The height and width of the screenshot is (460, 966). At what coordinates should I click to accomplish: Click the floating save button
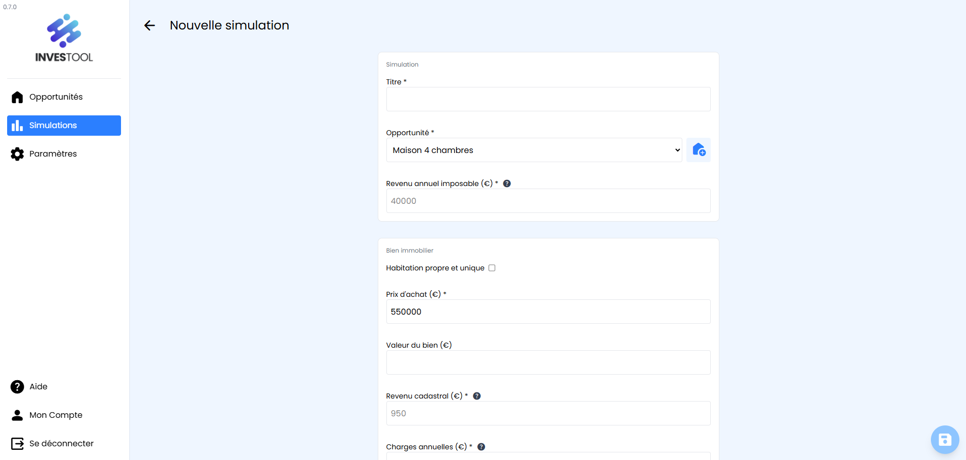945,440
